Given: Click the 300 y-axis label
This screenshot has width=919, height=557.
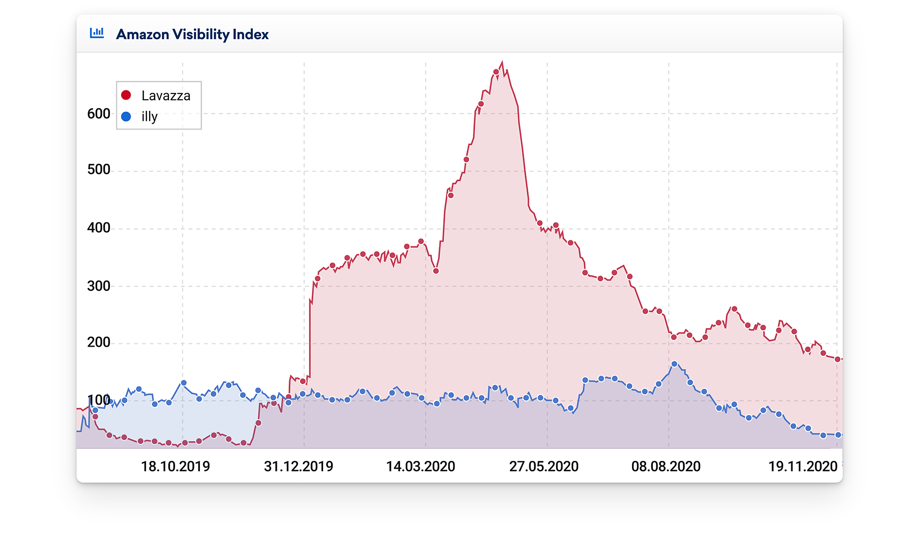Looking at the screenshot, I should [99, 286].
